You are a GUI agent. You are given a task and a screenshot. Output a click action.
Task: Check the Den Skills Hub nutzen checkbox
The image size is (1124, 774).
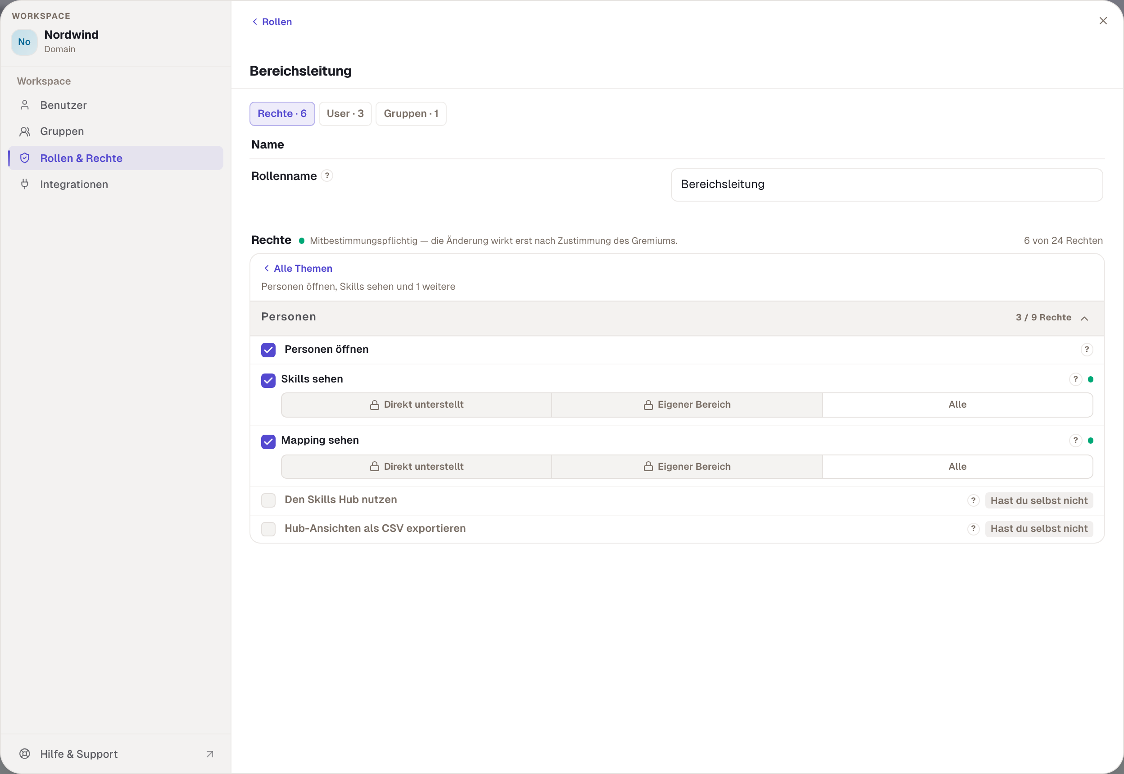click(268, 500)
